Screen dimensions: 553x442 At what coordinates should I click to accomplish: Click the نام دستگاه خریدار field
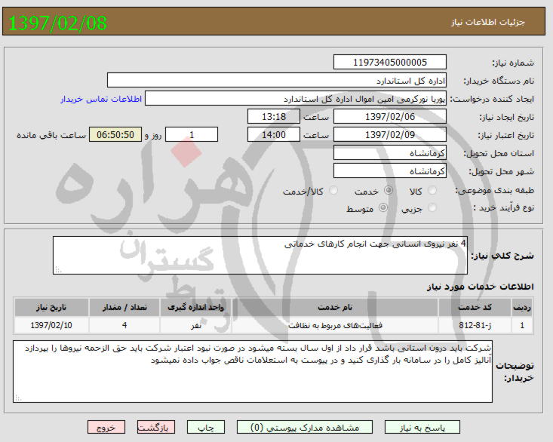coord(277,81)
